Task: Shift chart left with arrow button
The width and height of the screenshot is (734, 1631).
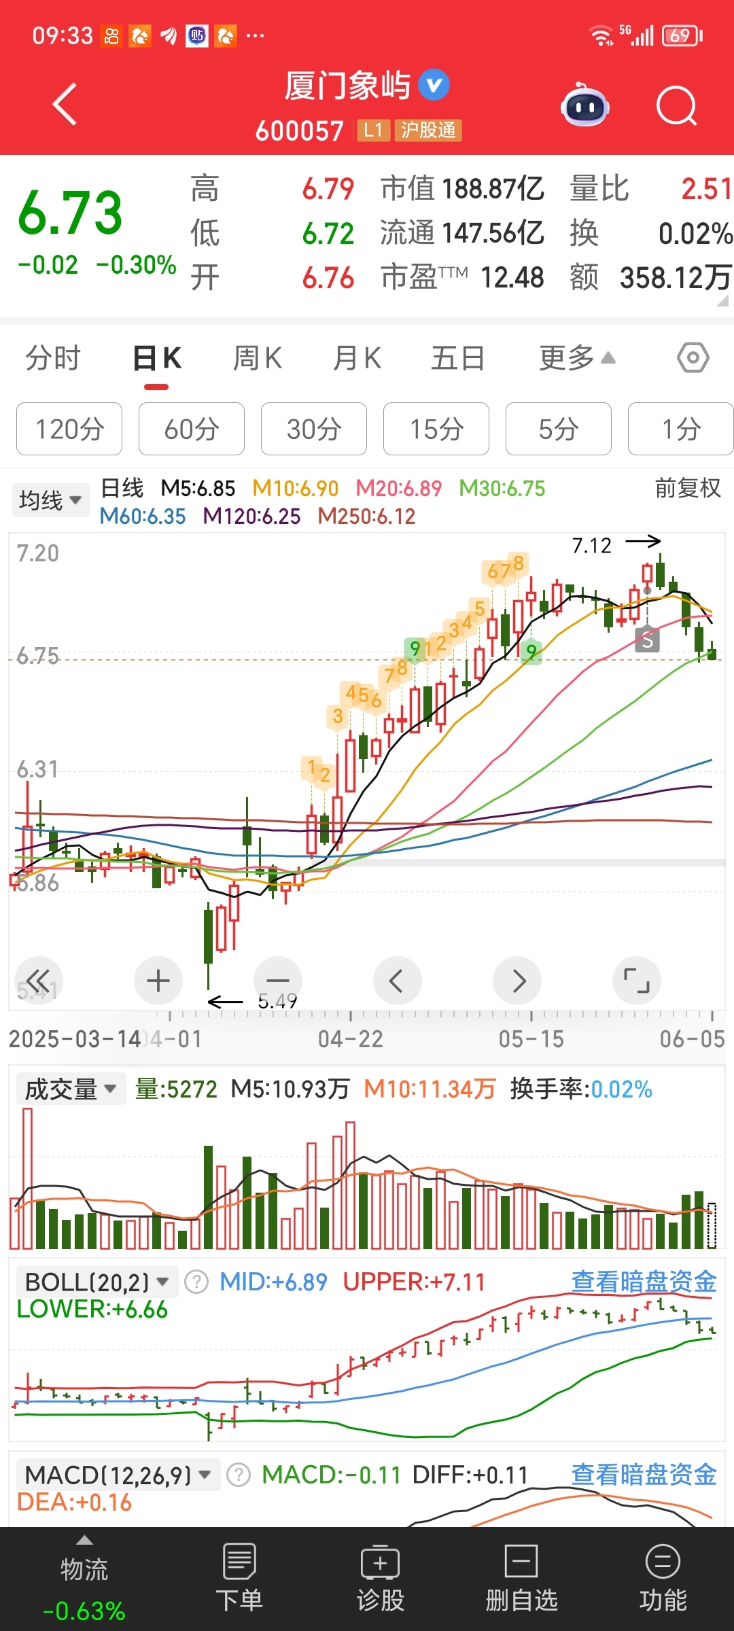Action: [x=398, y=981]
